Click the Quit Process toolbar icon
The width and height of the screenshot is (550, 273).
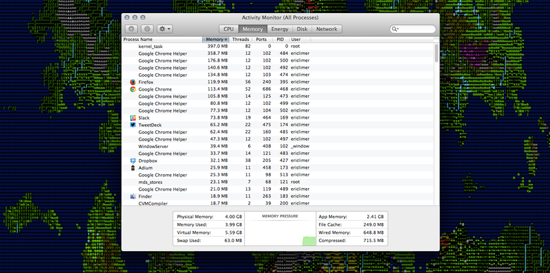click(131, 29)
